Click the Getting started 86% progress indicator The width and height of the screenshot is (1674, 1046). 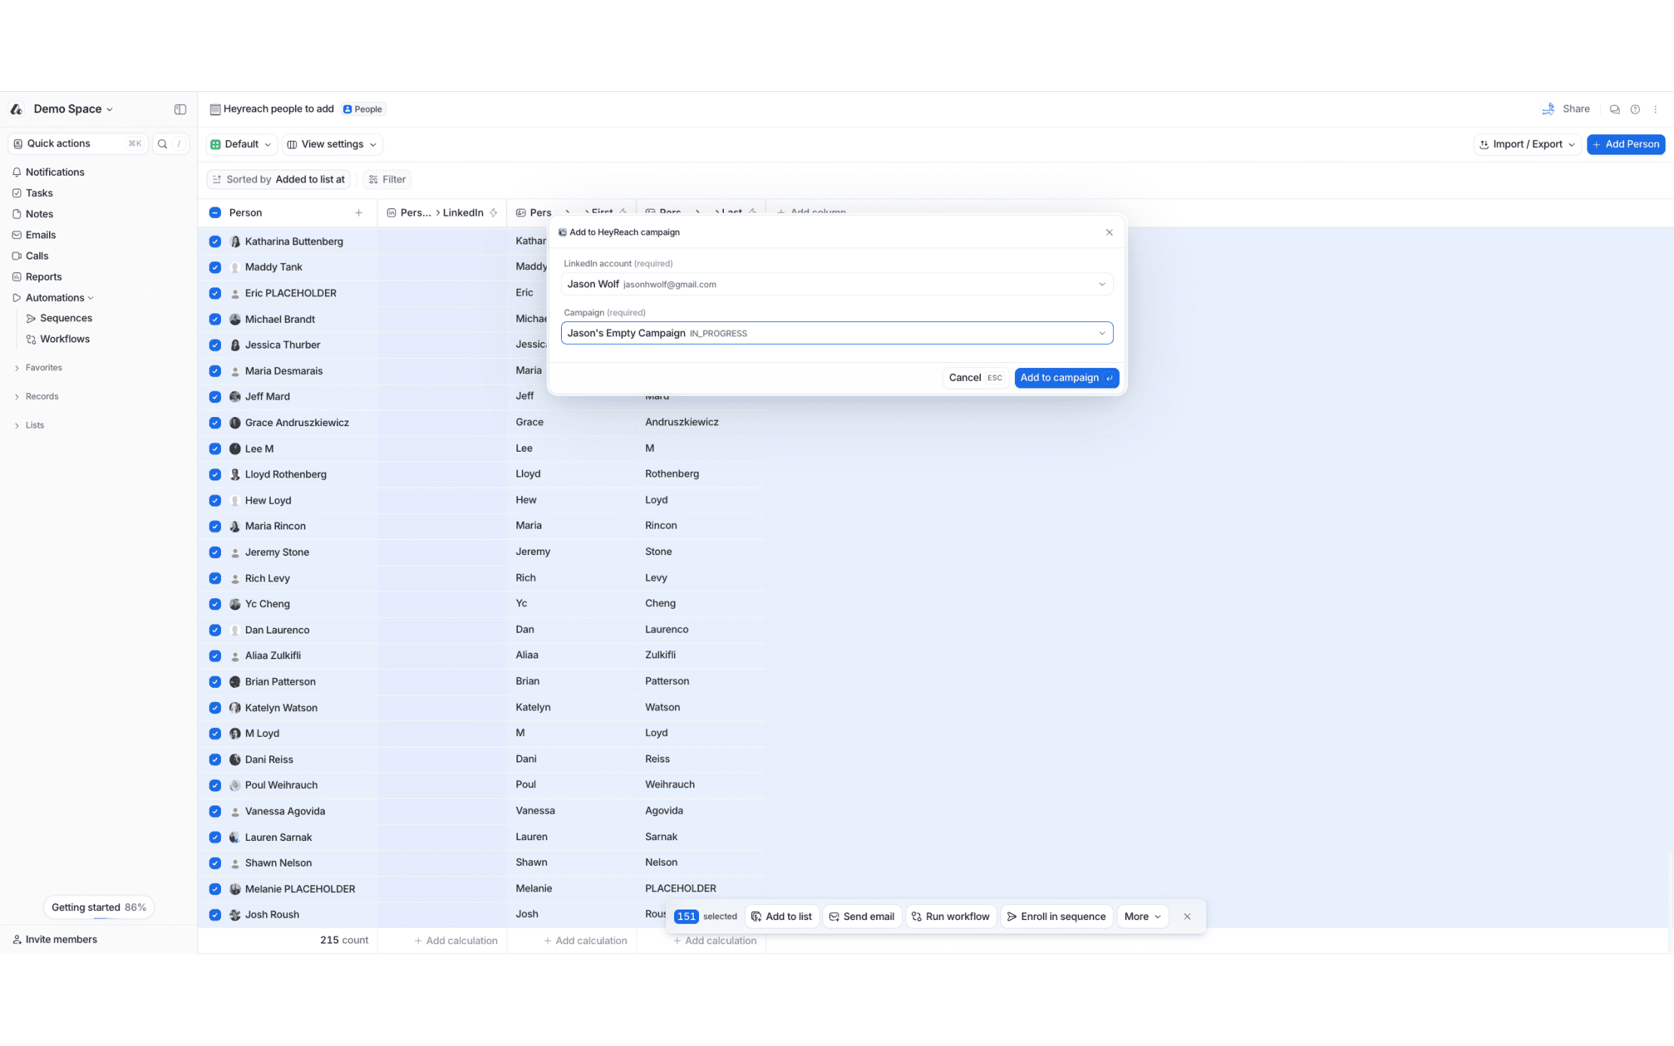click(99, 907)
